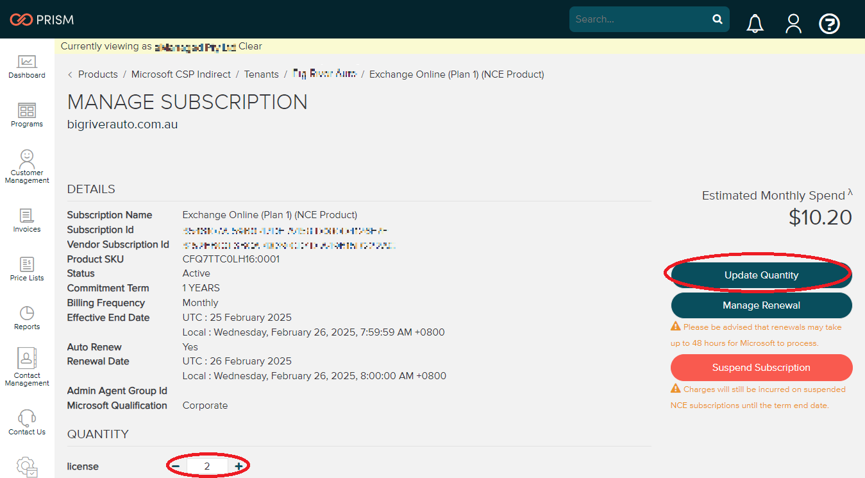Click the 1 YEARS commitment term value
The width and height of the screenshot is (865, 478).
(x=201, y=288)
